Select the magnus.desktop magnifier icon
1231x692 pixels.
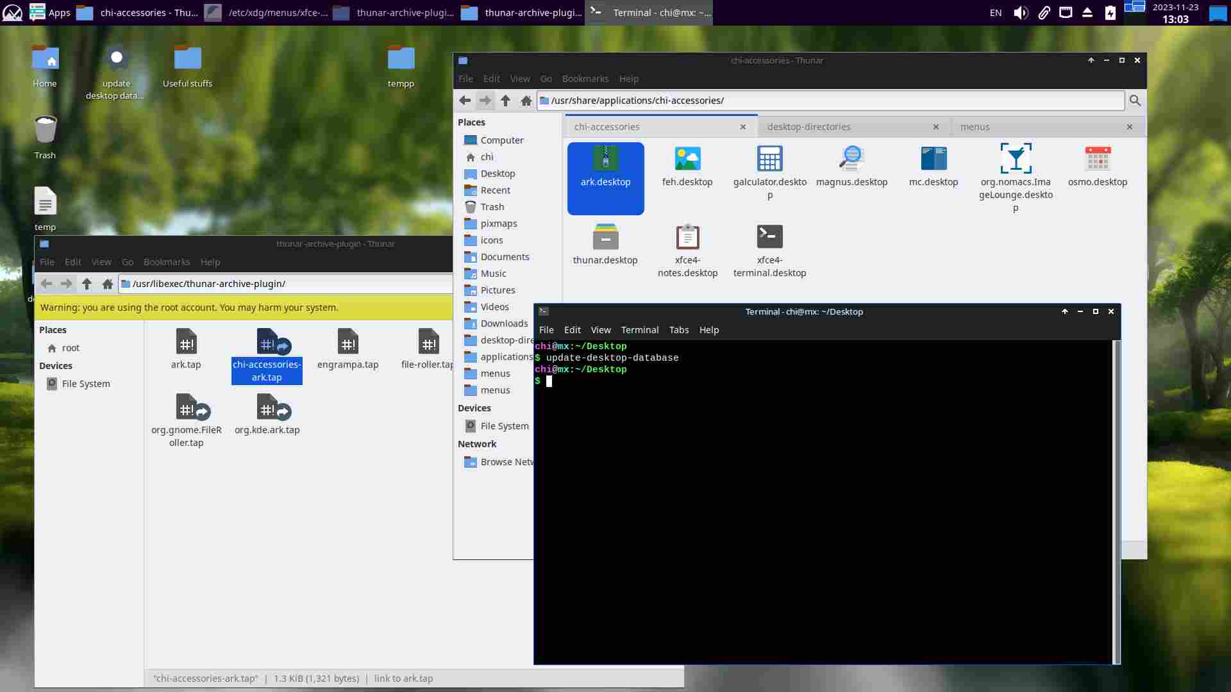tap(851, 159)
